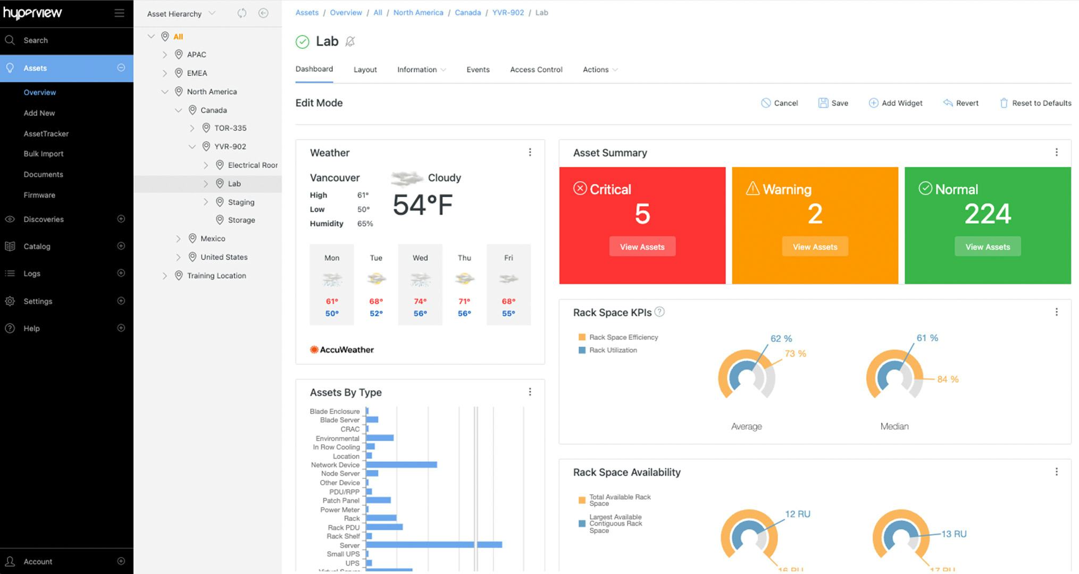
Task: Collapse the Assets sidebar section
Action: 121,68
